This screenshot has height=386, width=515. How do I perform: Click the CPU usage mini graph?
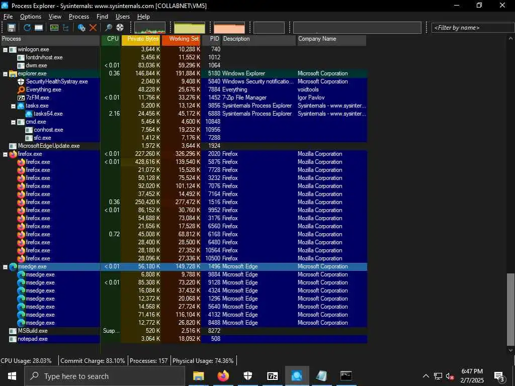coord(150,28)
